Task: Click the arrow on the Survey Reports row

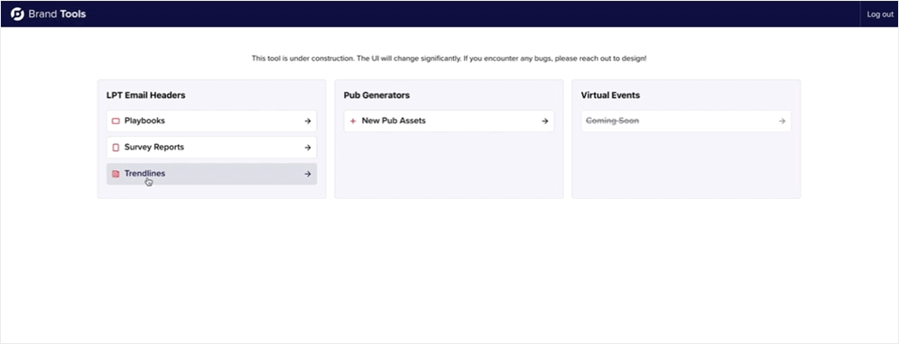Action: tap(308, 148)
